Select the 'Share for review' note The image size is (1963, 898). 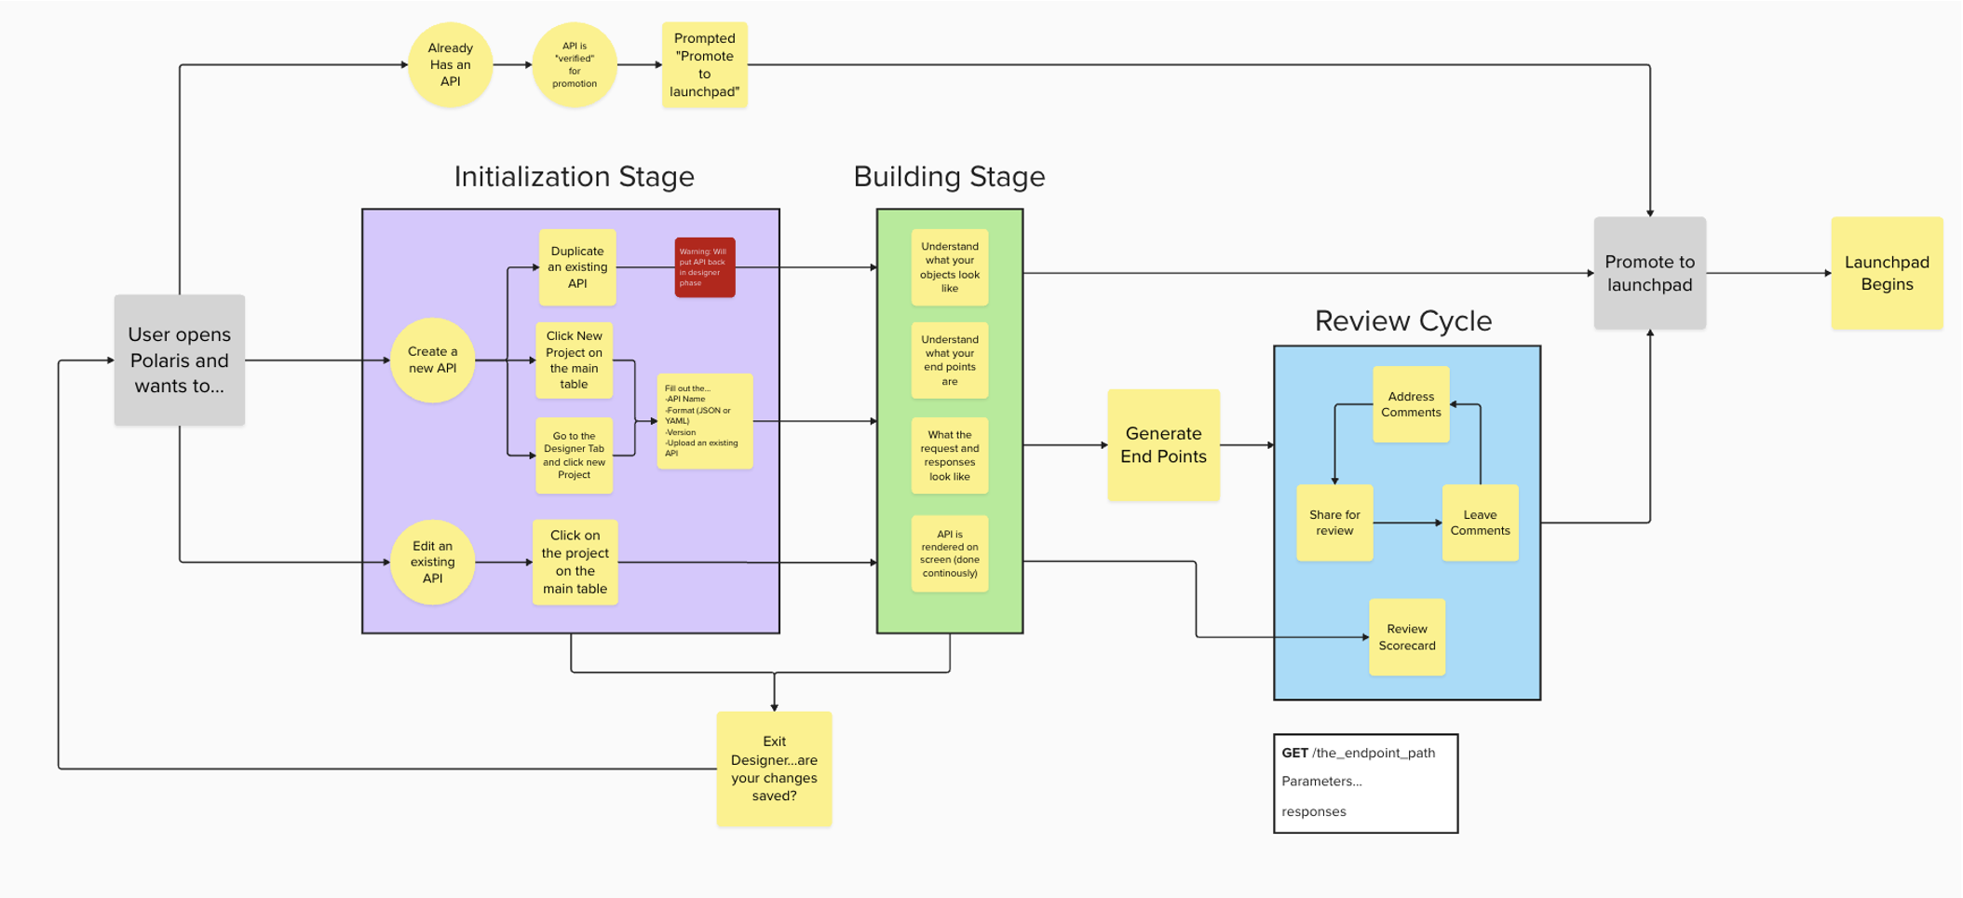click(1335, 523)
